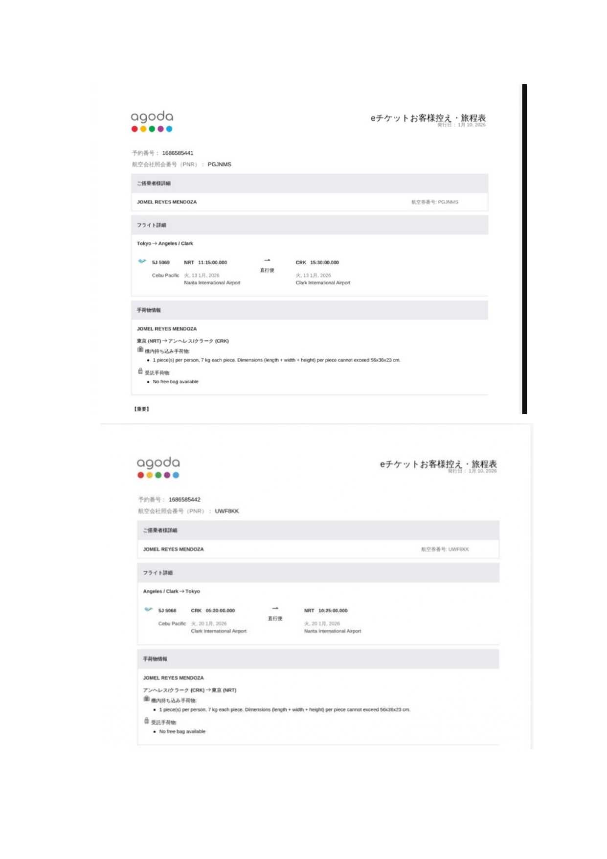Screen dimensions: 607x859
Task: Click the Narita International Airport departure text for 5J 5069
Action: click(x=212, y=283)
